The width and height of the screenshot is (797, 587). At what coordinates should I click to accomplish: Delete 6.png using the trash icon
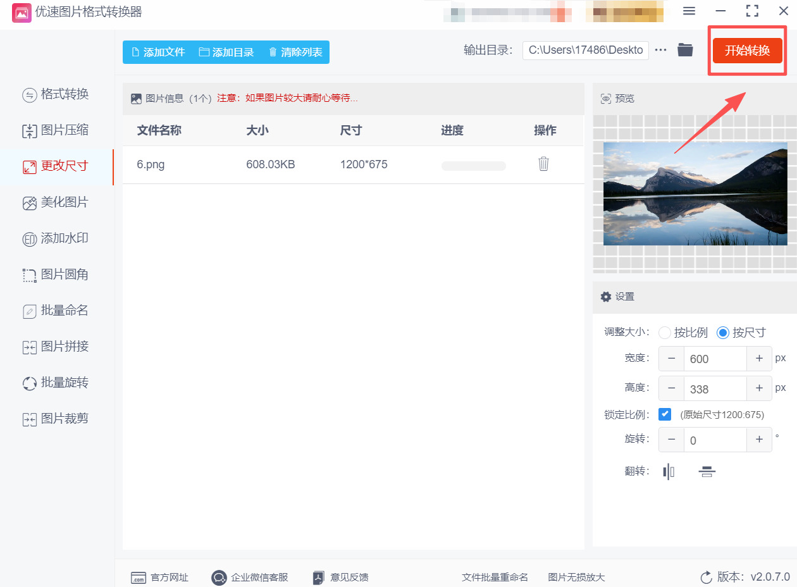click(543, 164)
